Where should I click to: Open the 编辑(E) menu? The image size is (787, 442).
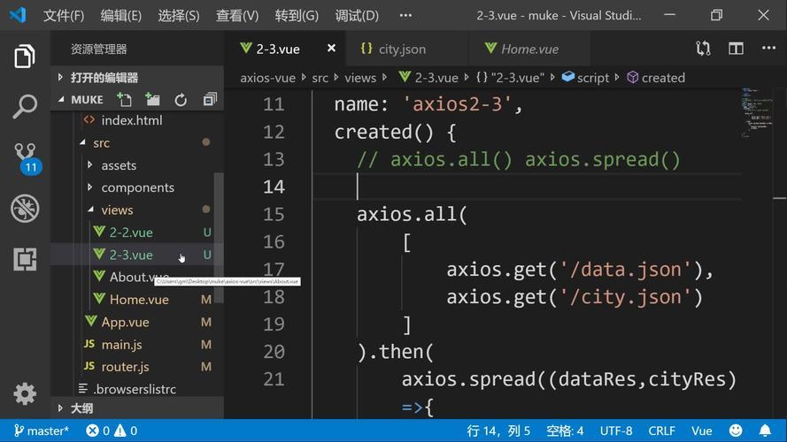click(x=121, y=16)
